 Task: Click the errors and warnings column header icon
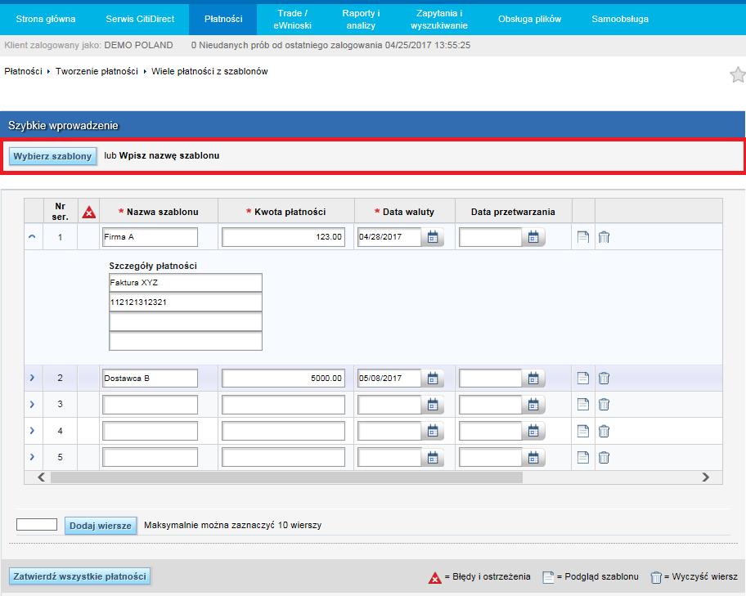88,212
